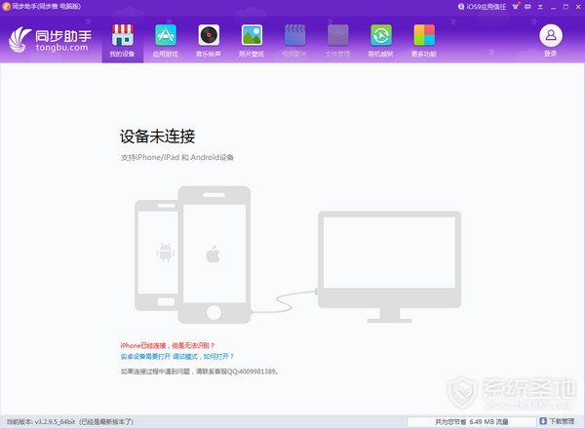Open the title bar dropdown menu arrow

(540, 7)
